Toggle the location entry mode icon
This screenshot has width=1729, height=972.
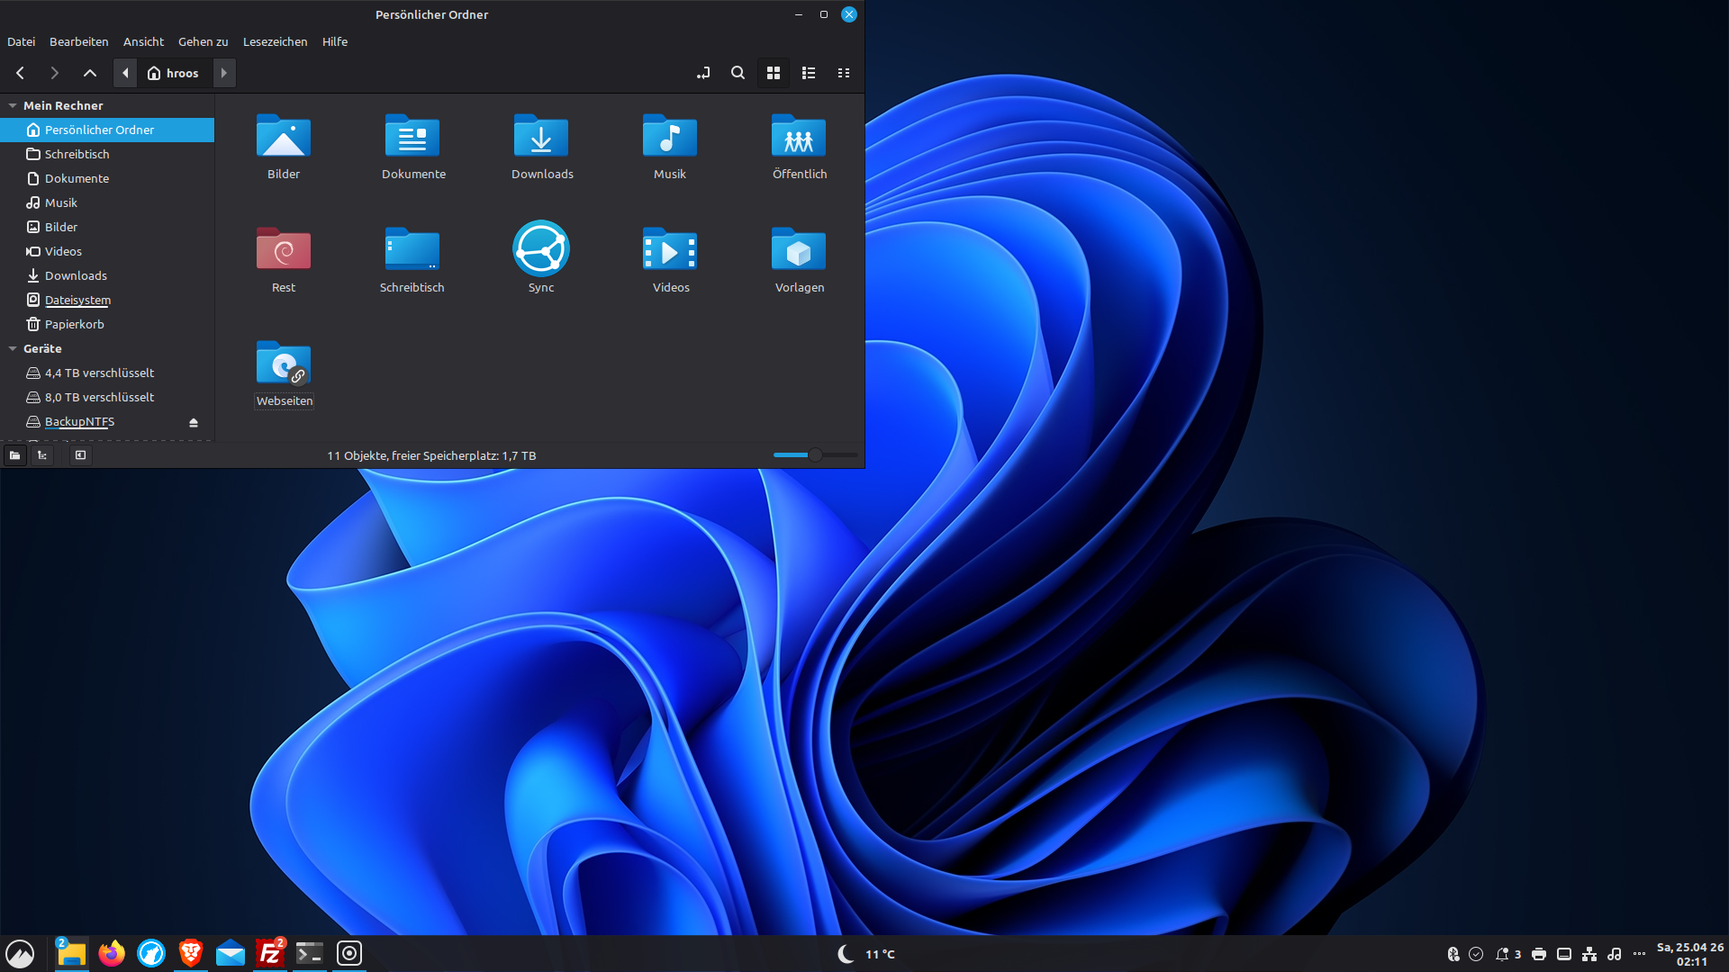pos(703,73)
